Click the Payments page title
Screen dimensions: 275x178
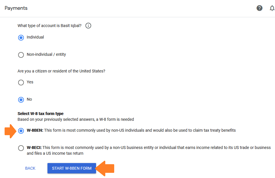point(16,8)
